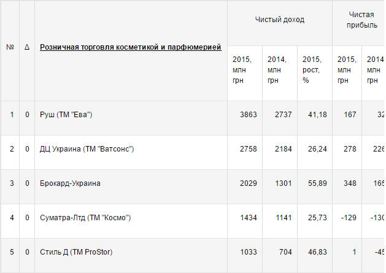Click the '2015, рост, %' subheader

point(311,70)
